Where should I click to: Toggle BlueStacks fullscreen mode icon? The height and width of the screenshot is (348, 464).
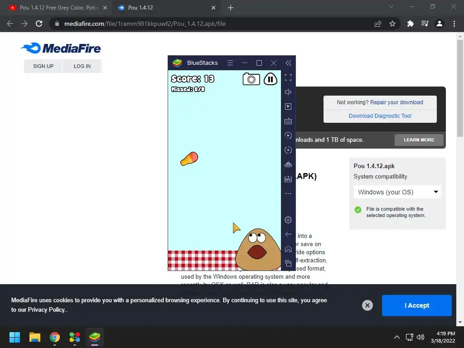click(288, 77)
